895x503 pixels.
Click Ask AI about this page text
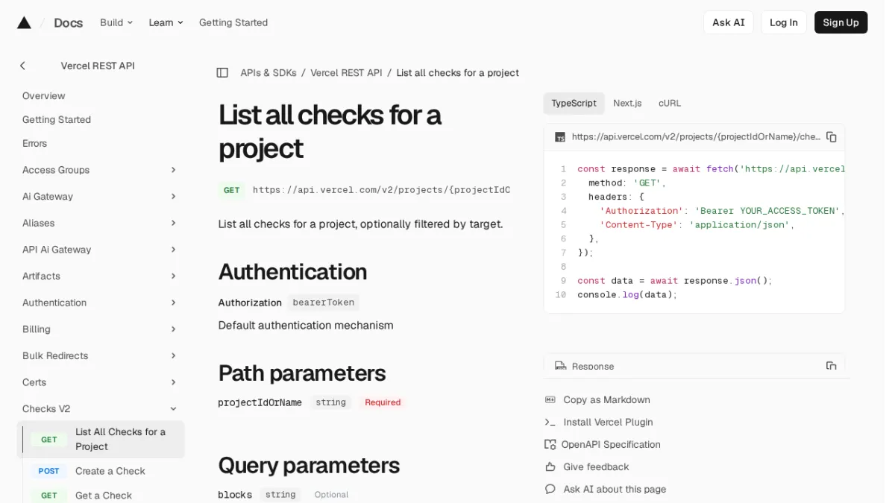point(615,490)
